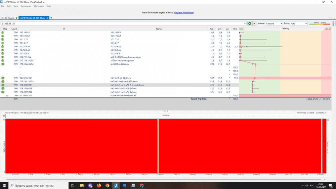Click the hop 10 green circle icon
The width and height of the screenshot is (336, 189).
click(x=3, y=64)
